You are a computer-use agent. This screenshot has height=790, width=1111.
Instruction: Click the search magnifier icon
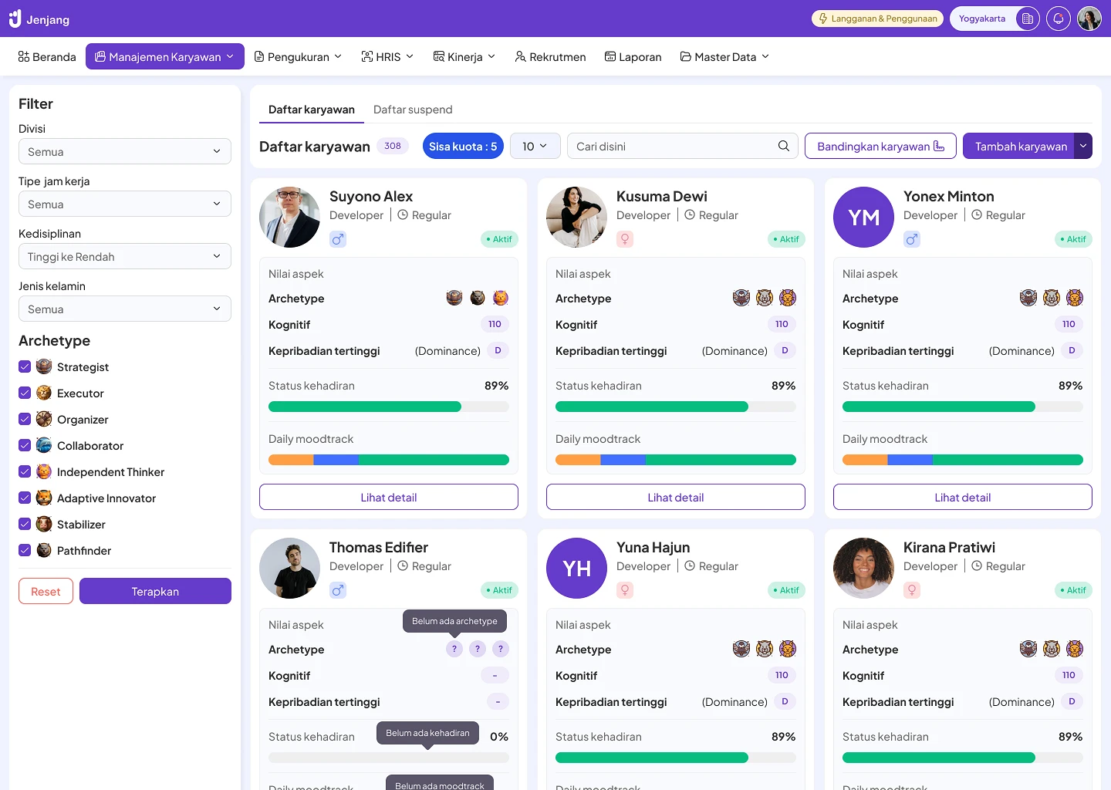click(783, 146)
